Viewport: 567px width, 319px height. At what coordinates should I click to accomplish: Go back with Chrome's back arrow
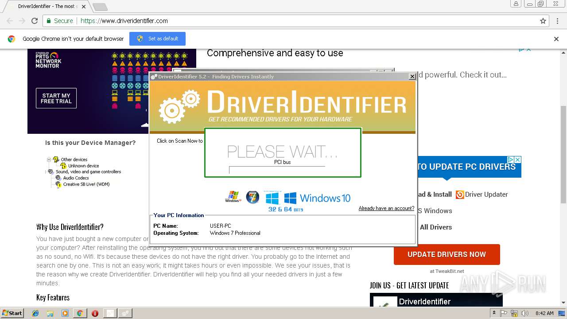click(10, 21)
